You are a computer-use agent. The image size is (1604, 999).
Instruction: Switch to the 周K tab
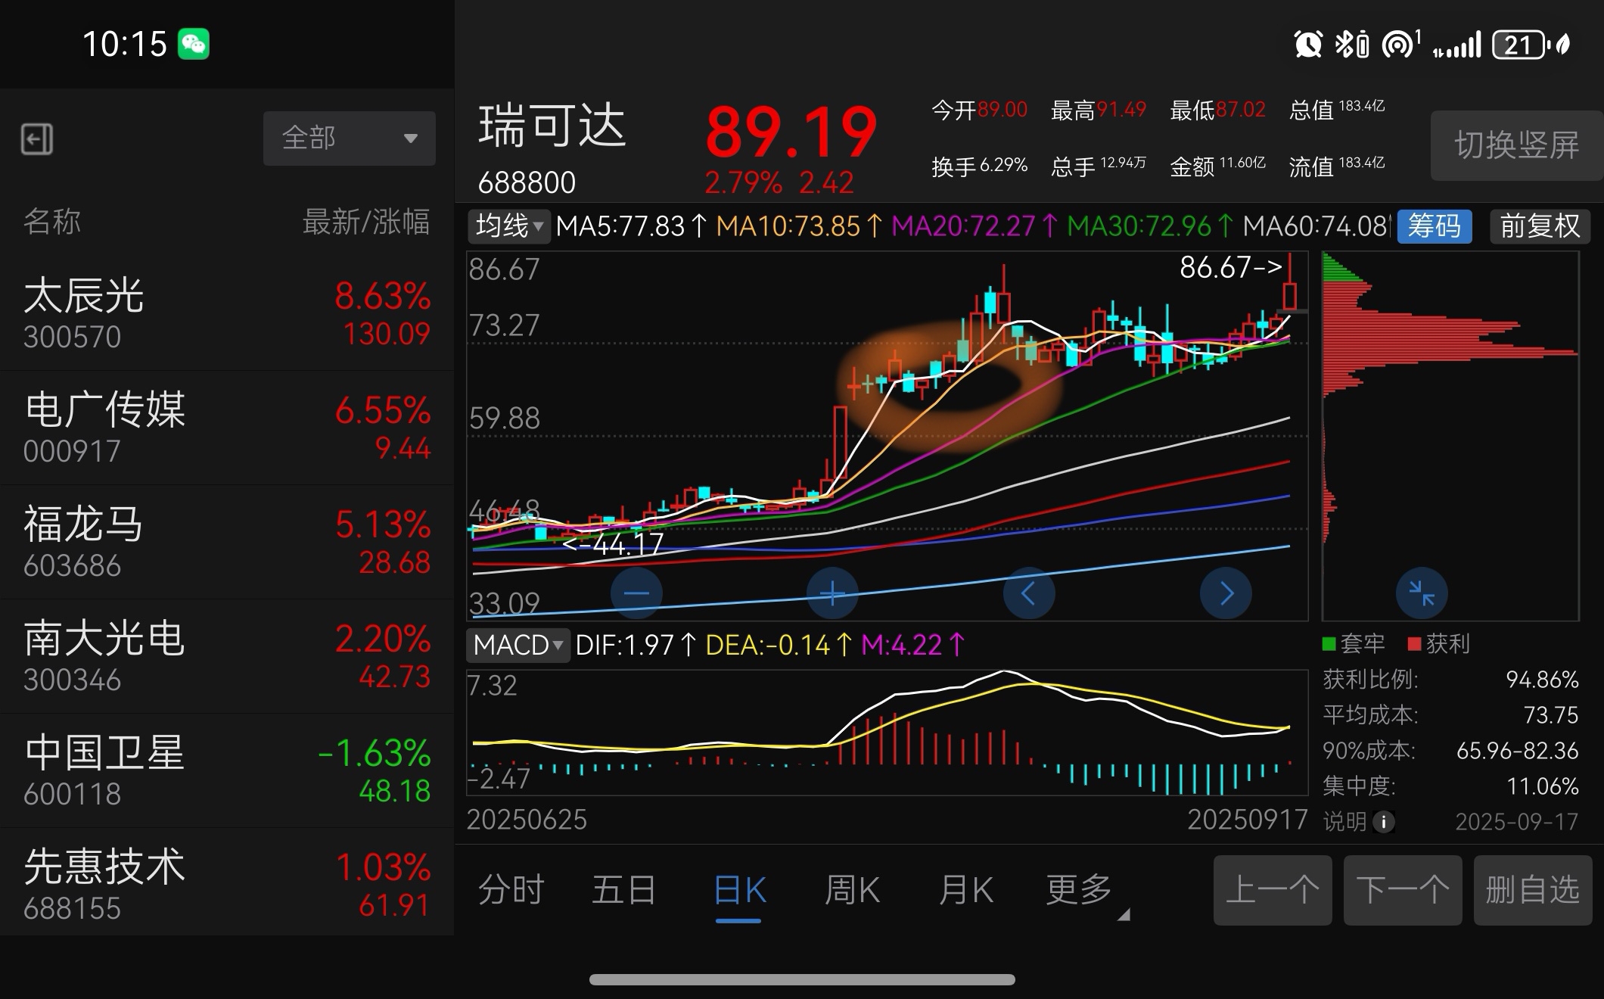pyautogui.click(x=851, y=890)
